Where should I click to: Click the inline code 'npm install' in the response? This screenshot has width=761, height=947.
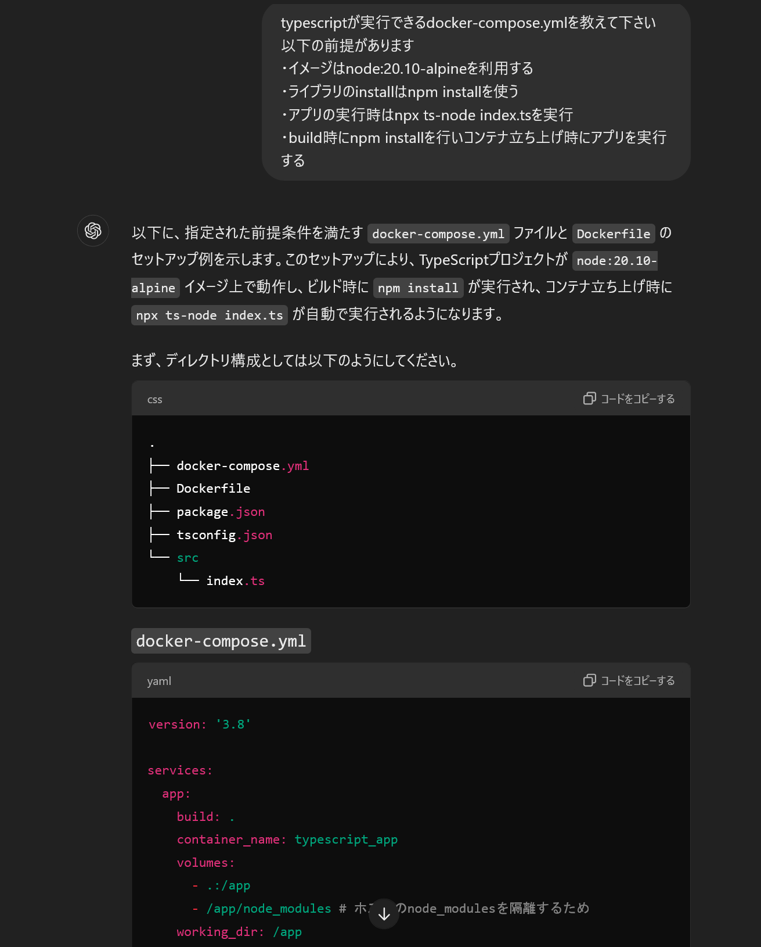418,288
